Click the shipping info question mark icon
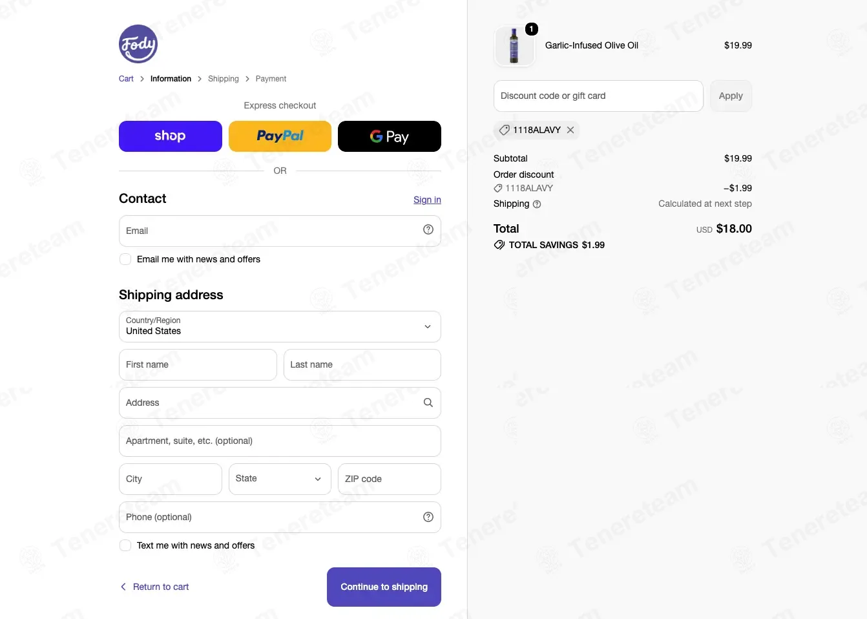This screenshot has width=867, height=619. [537, 204]
